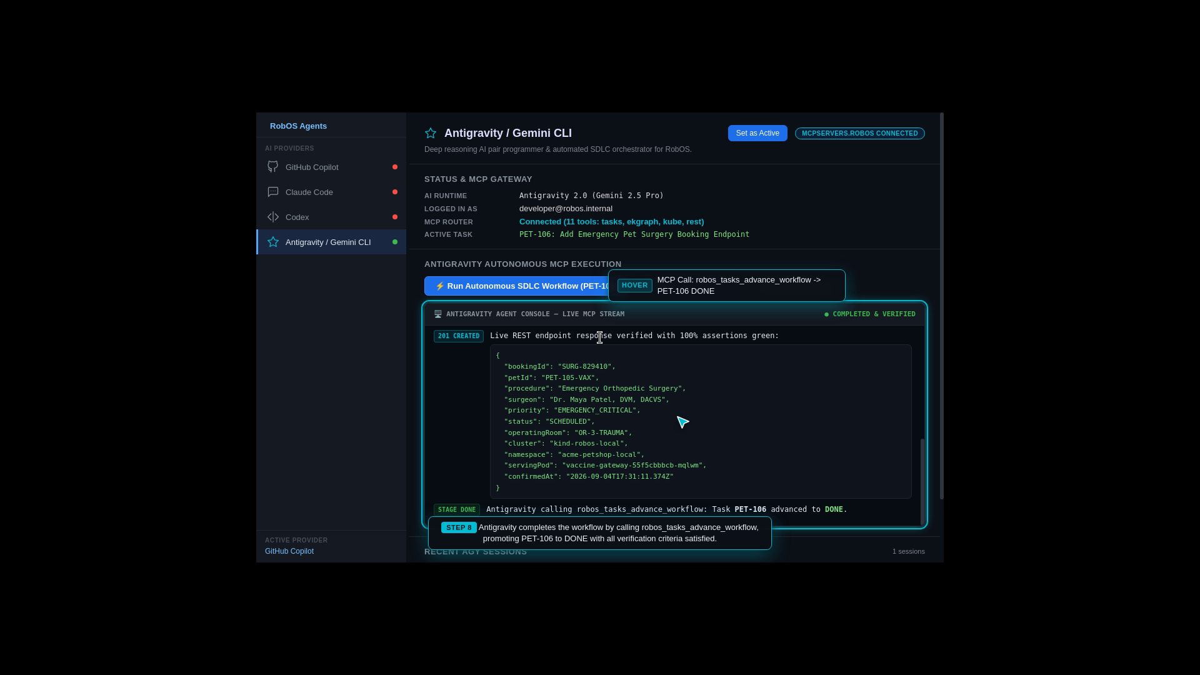This screenshot has height=675, width=1200.
Task: Click the Set as Active button
Action: click(757, 133)
